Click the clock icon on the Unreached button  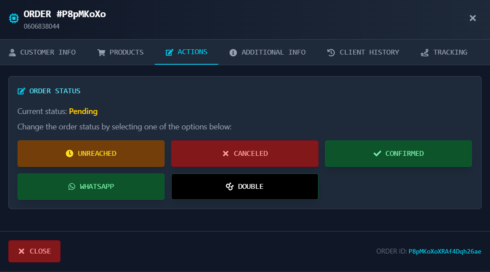tap(69, 154)
